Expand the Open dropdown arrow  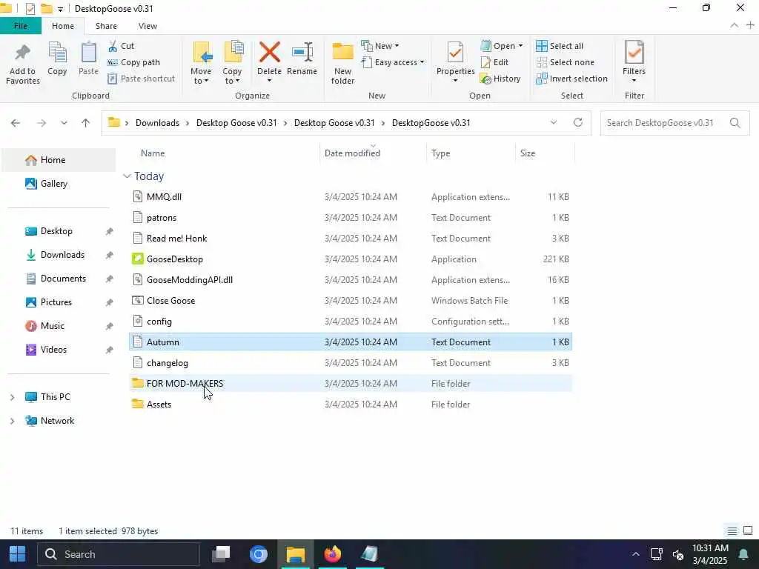[521, 46]
